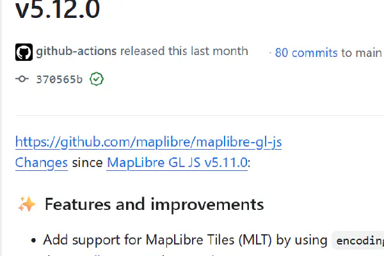Click the bullet point marker before 'Add support'
Viewport: 384px width, 256px height.
coord(33,241)
